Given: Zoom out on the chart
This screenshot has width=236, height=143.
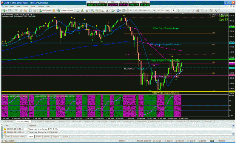Looking at the screenshot, I should [x=97, y=11].
